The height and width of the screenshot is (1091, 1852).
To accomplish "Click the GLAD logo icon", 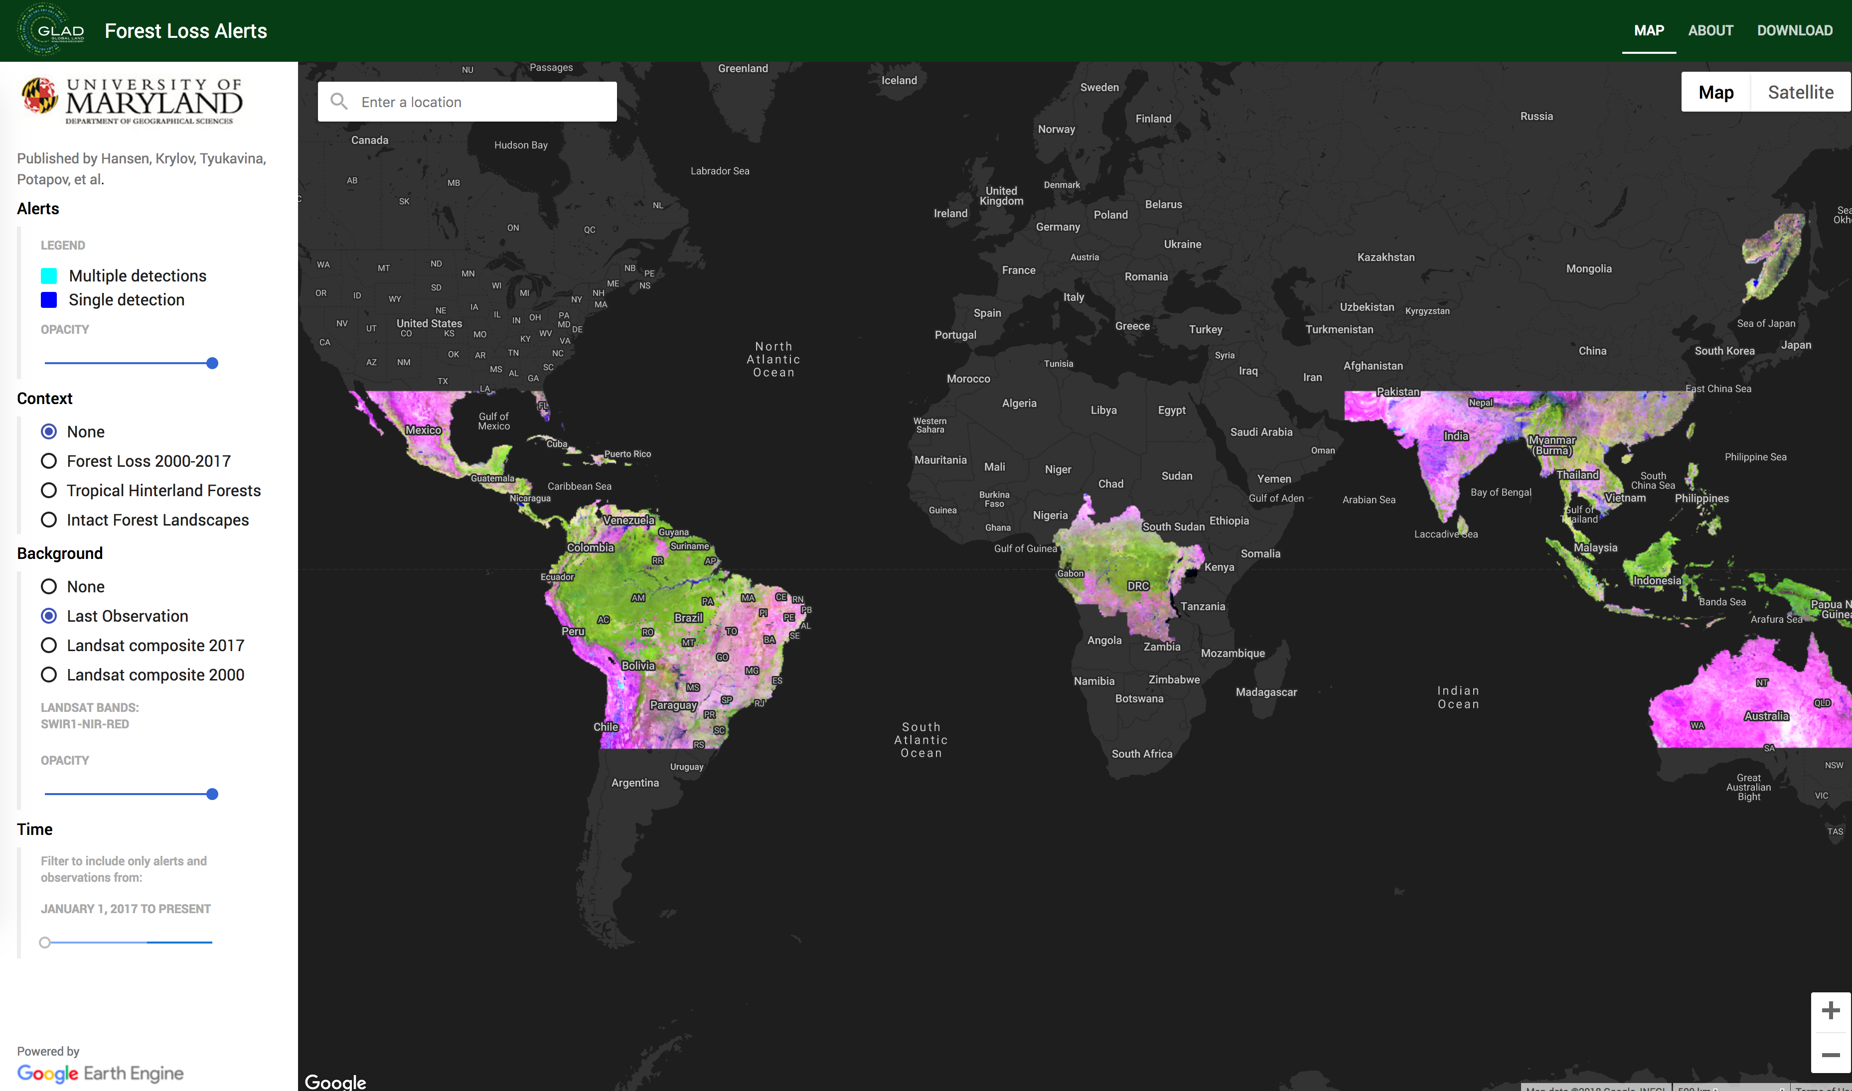I will 50,30.
